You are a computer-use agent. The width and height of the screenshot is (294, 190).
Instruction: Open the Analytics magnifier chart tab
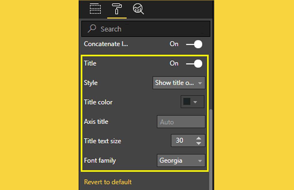click(138, 9)
